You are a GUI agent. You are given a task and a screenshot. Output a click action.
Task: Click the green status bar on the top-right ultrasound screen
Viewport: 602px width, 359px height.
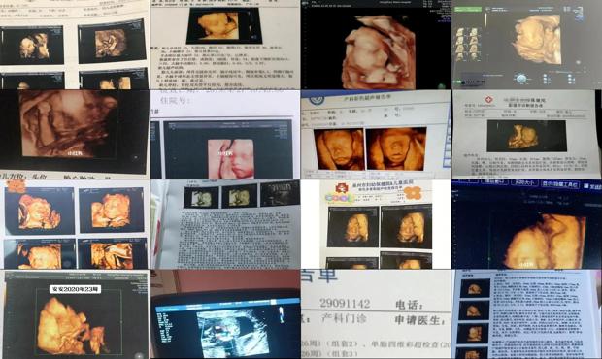(468, 9)
